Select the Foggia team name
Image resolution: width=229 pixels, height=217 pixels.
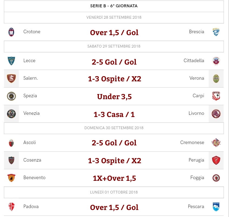click(197, 178)
